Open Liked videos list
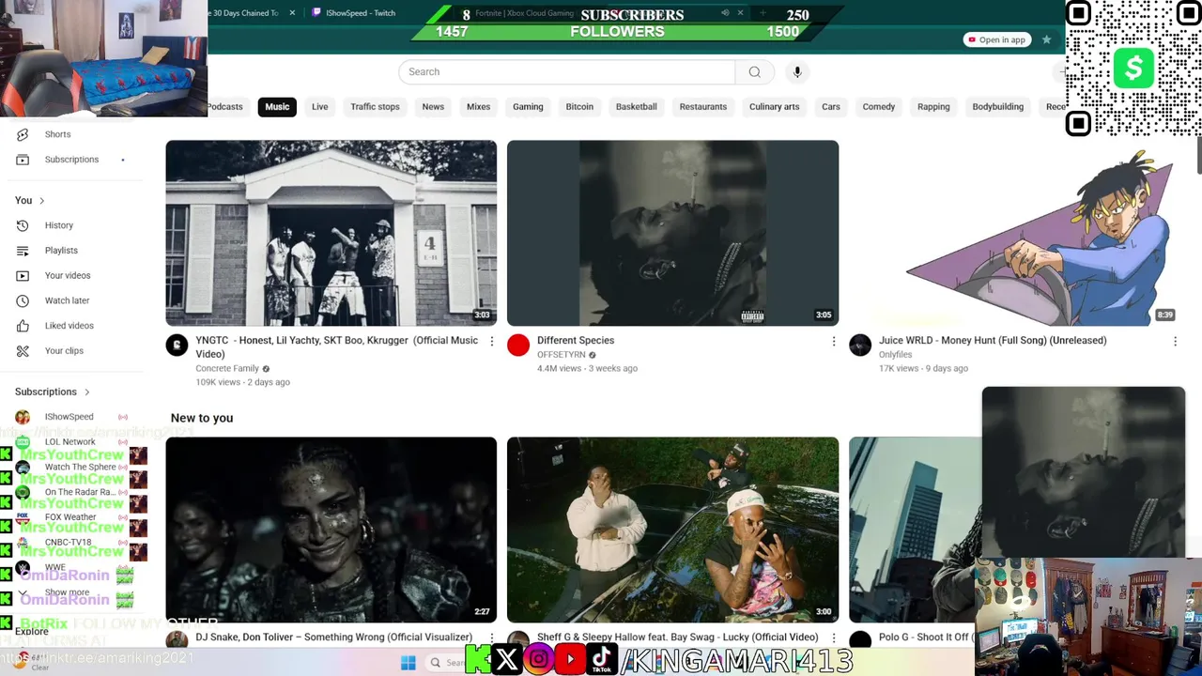The width and height of the screenshot is (1202, 676). tap(69, 326)
